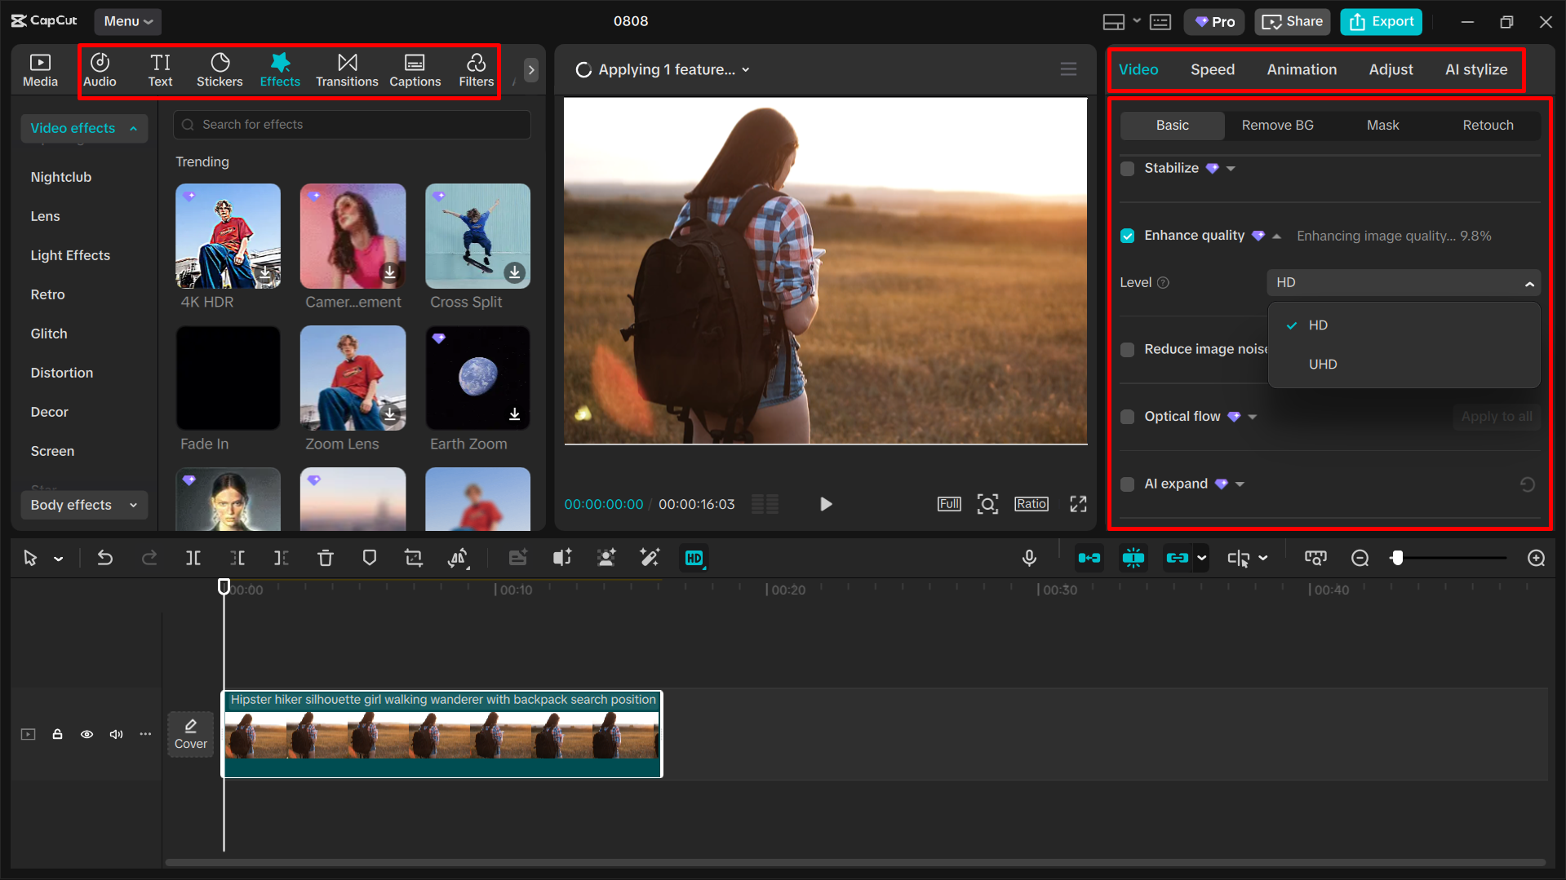Expand the Stabilize option
The image size is (1566, 880).
pos(1229,168)
